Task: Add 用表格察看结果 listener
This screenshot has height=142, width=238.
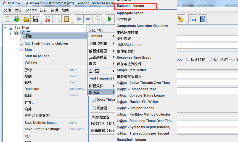Action: click(146, 77)
